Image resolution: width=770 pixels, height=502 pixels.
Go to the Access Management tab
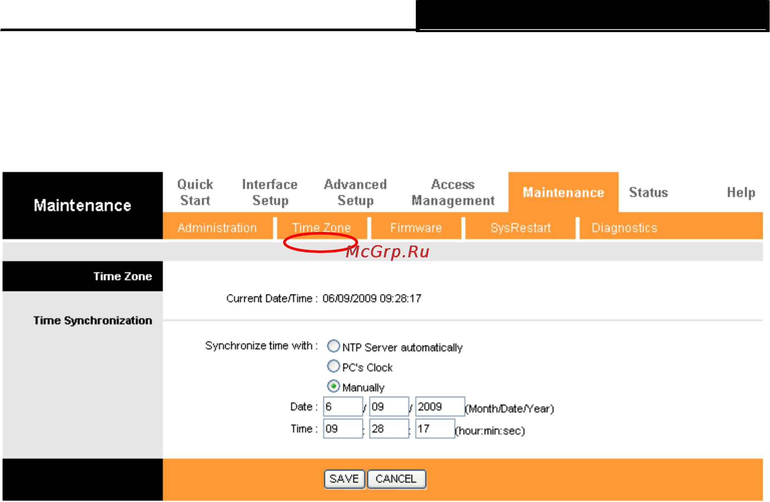(x=453, y=192)
